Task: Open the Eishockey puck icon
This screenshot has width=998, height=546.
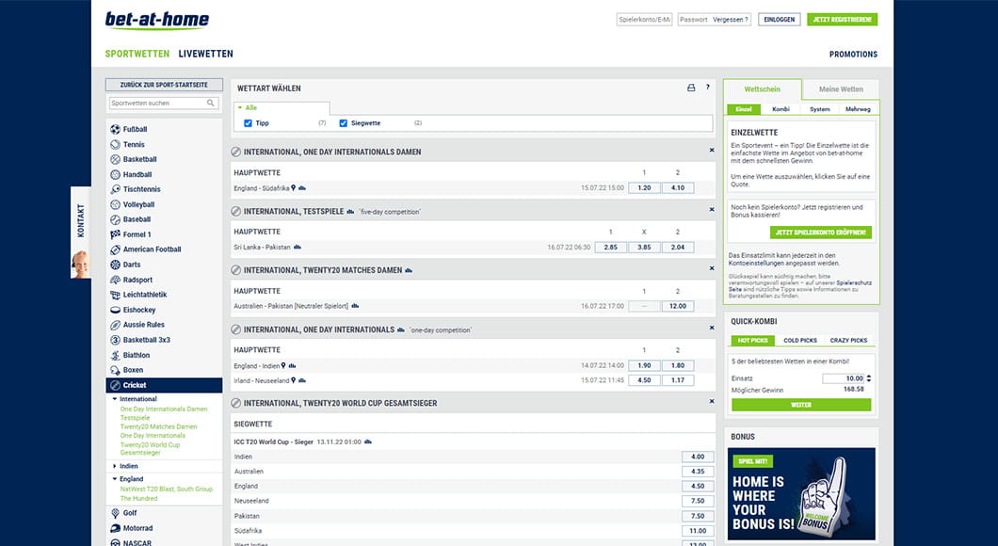Action: point(115,310)
